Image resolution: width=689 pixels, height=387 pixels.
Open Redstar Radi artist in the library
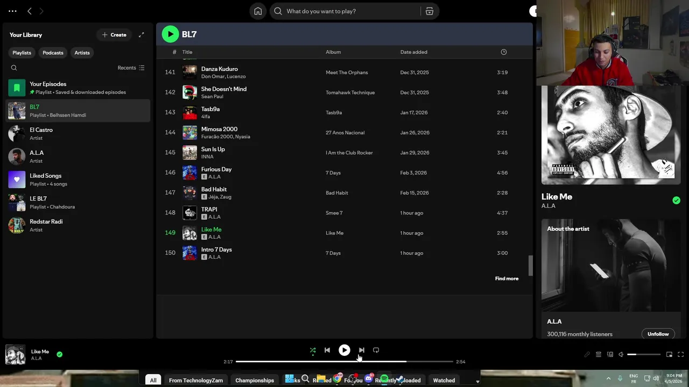[x=78, y=225]
